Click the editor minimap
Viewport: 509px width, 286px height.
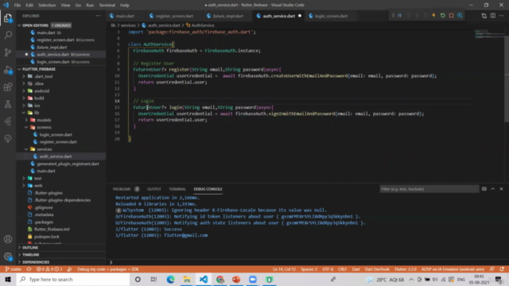tap(488, 34)
